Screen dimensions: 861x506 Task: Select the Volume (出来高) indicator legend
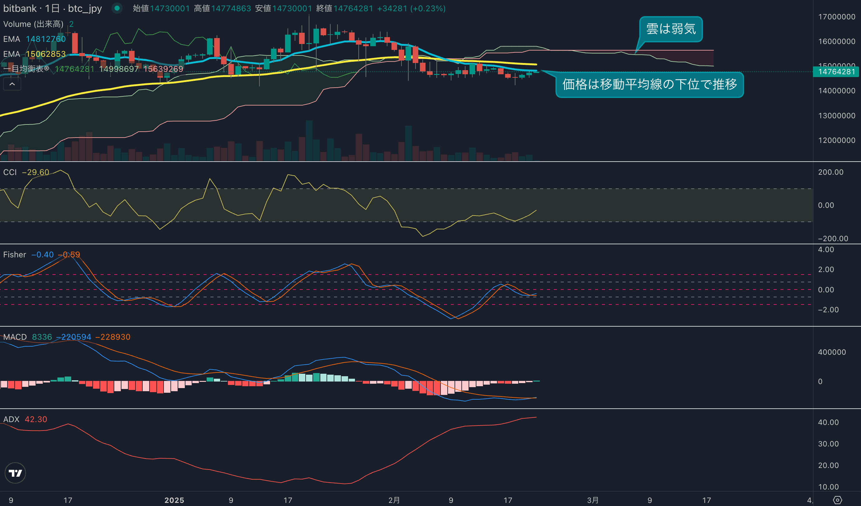coord(33,24)
